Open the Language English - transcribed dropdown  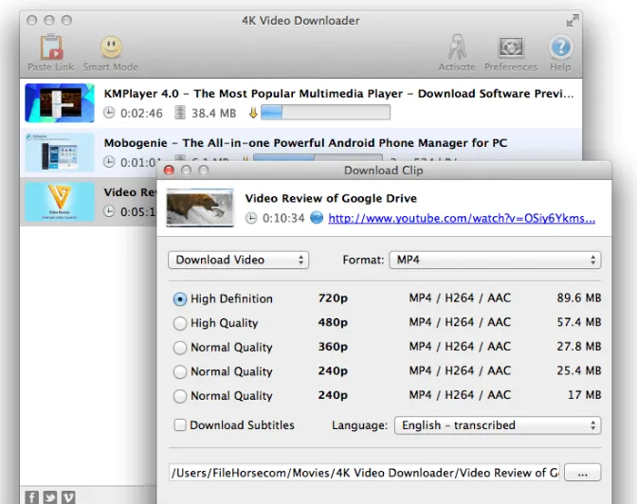[498, 425]
